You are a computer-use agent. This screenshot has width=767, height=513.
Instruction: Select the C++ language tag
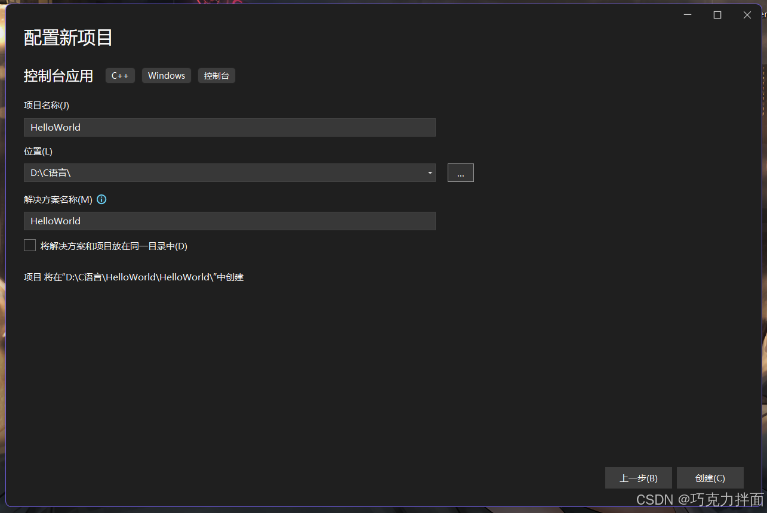click(x=119, y=75)
